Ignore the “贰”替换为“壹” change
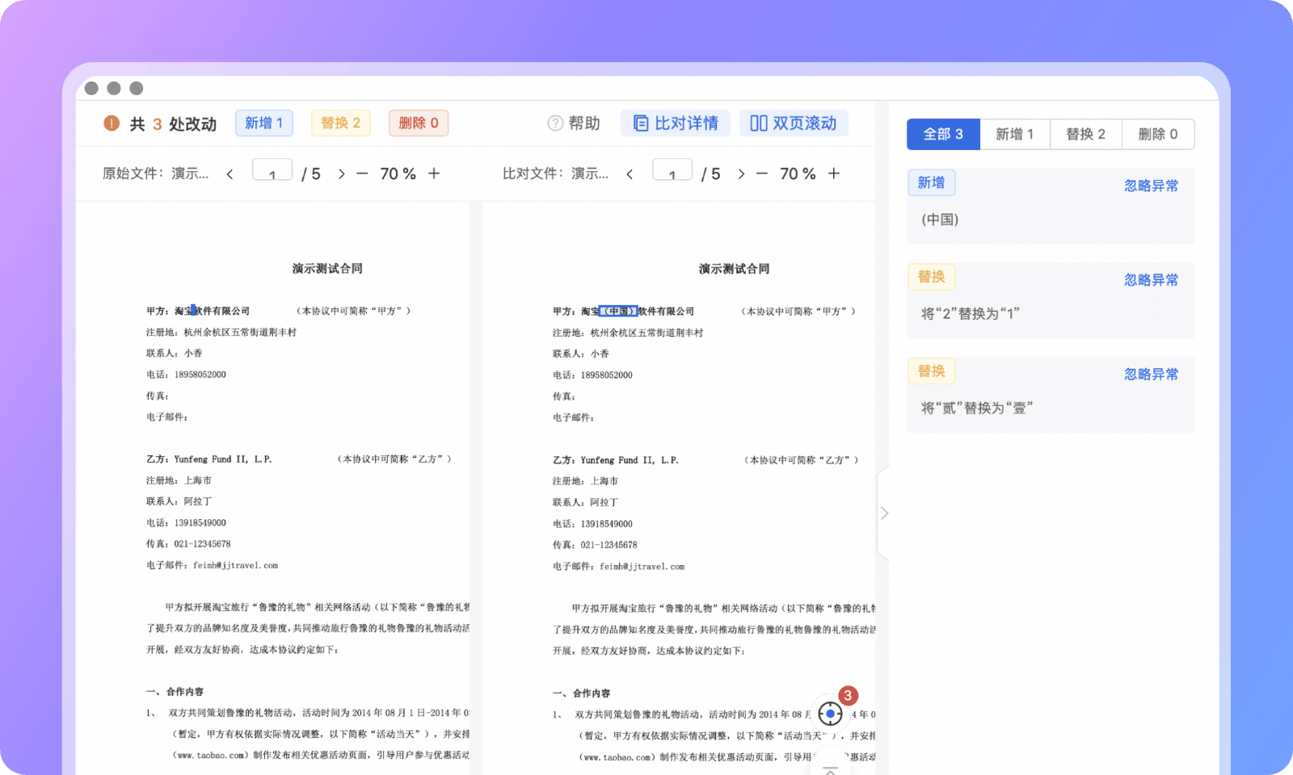The image size is (1293, 775). coord(1151,375)
